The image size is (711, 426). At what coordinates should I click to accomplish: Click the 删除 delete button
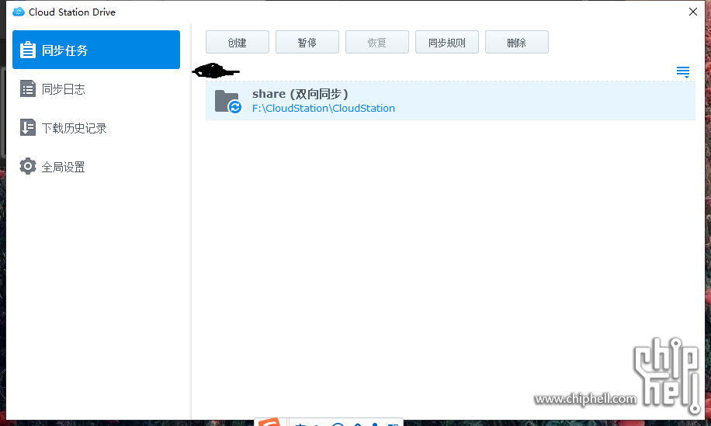click(516, 42)
